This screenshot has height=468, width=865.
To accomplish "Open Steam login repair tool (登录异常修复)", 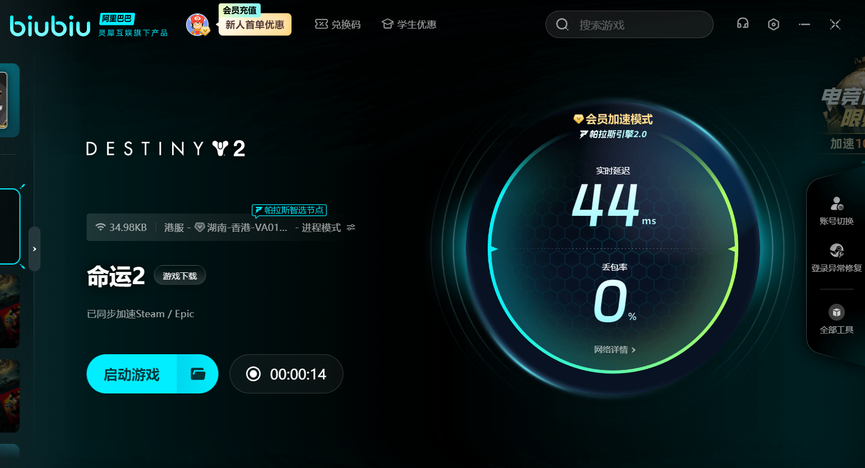I will (836, 258).
